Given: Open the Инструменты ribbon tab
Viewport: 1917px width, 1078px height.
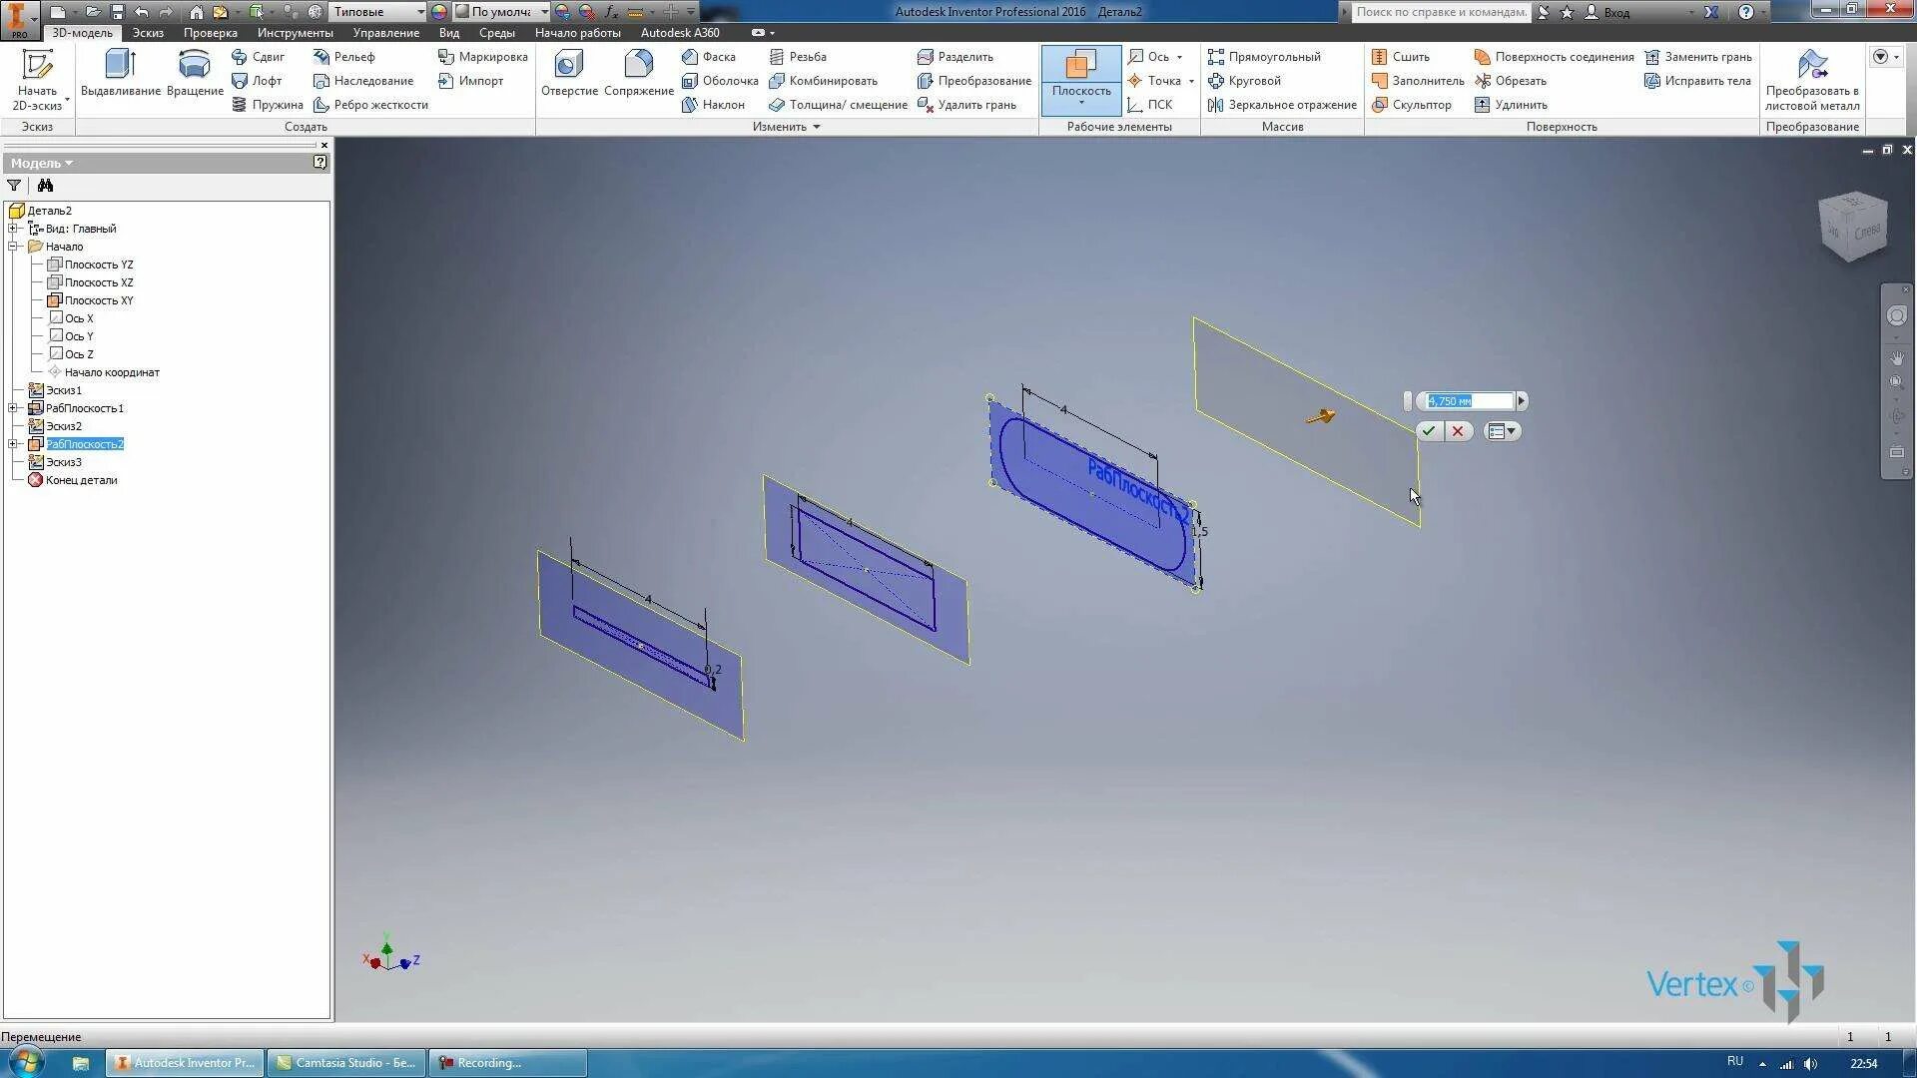Looking at the screenshot, I should pyautogui.click(x=295, y=33).
